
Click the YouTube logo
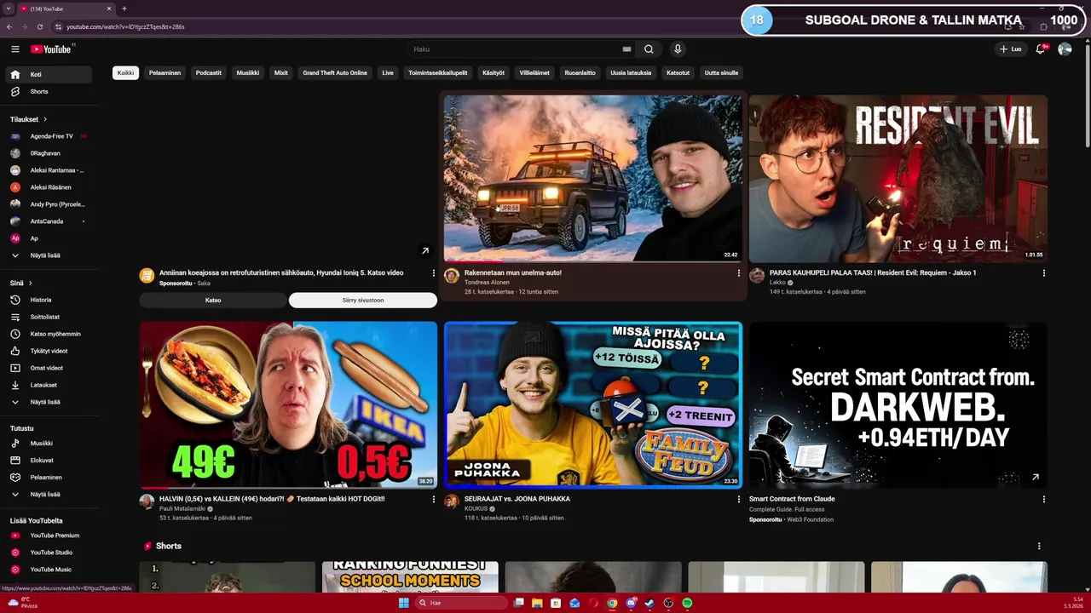pyautogui.click(x=52, y=49)
